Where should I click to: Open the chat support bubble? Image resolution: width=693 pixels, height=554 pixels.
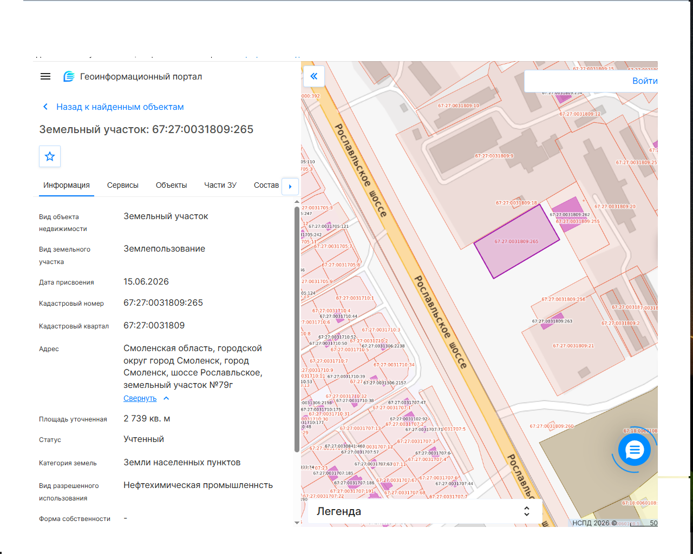click(635, 450)
